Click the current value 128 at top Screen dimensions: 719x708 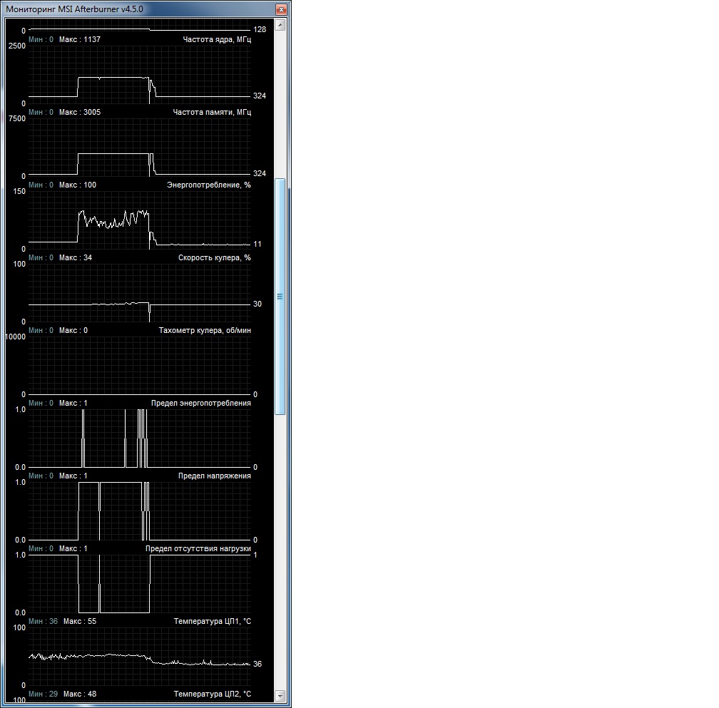point(260,30)
